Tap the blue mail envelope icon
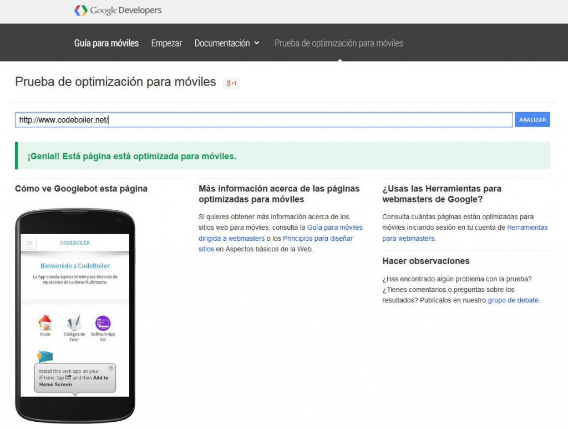This screenshot has height=429, width=568. point(45,356)
